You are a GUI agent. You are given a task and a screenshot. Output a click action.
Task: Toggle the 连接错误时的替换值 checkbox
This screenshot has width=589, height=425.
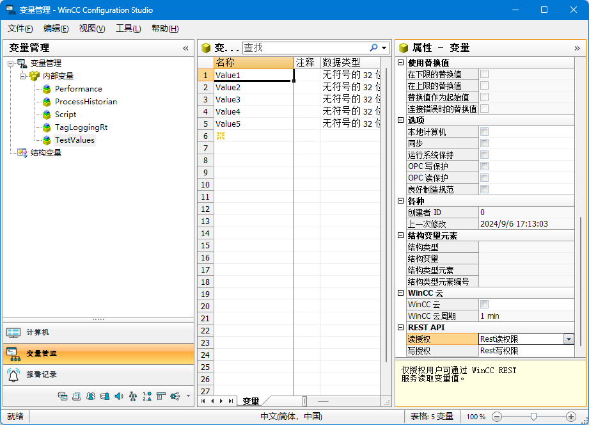click(485, 109)
